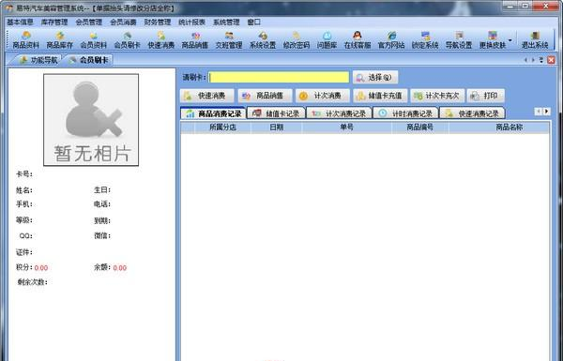Switch to the 储值卡记录 tab
This screenshot has width=563, height=361.
[x=276, y=113]
